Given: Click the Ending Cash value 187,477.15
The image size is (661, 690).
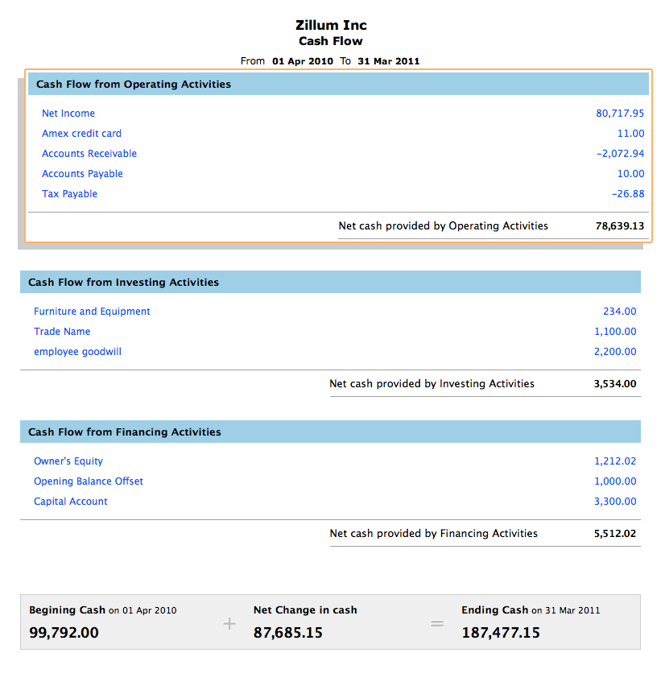Looking at the screenshot, I should click(501, 633).
